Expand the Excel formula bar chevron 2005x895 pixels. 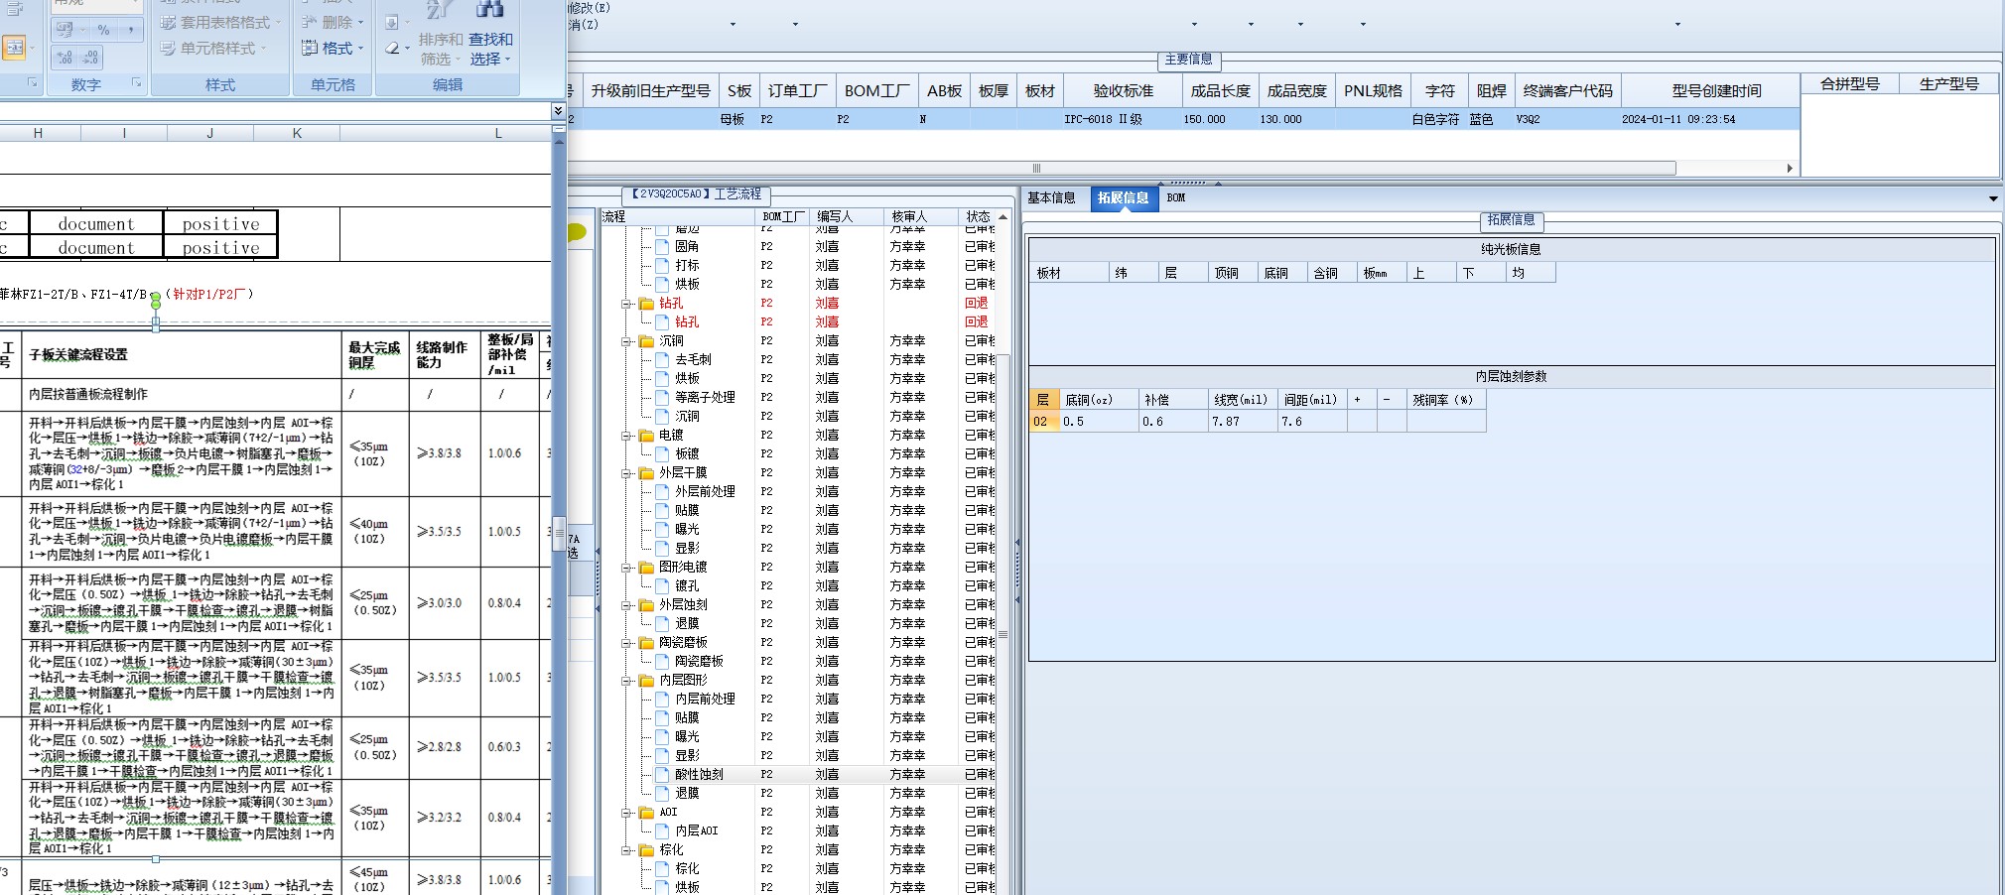tap(558, 110)
